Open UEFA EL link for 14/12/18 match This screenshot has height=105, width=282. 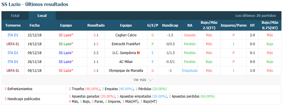click(13, 44)
